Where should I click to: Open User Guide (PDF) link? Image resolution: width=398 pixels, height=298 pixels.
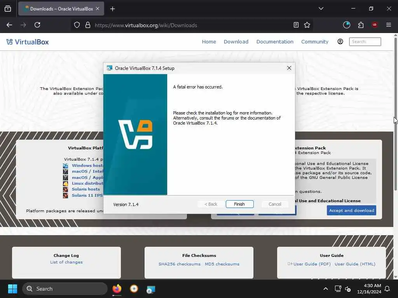pos(312,264)
